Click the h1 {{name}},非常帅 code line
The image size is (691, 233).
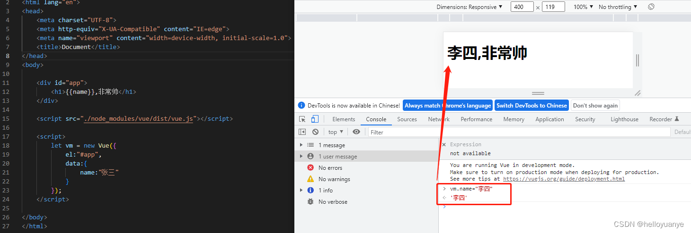point(94,92)
